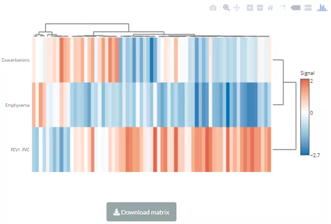
Task: Toggle spike lines icon in the modebar
Action: click(283, 8)
